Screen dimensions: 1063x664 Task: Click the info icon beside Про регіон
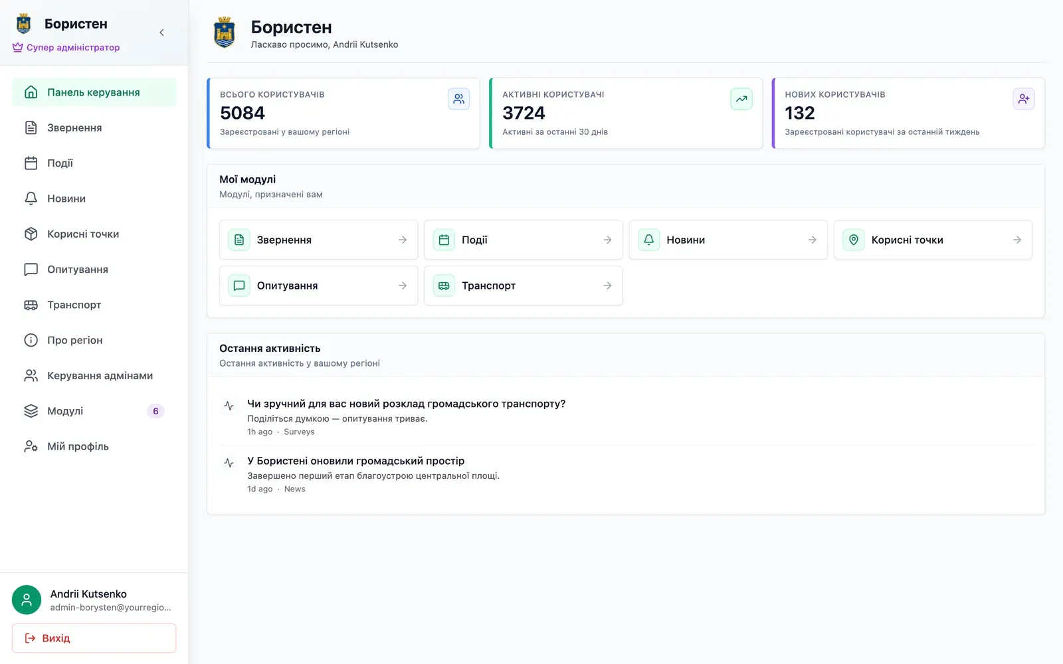click(x=31, y=340)
